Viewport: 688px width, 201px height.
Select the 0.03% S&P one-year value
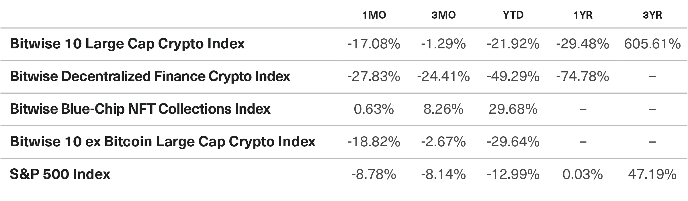[583, 174]
